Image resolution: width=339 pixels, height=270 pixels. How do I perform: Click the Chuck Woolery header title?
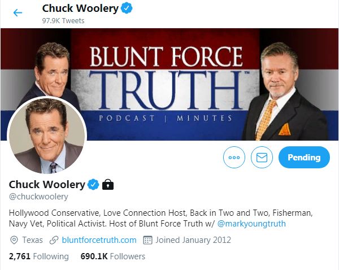80,8
